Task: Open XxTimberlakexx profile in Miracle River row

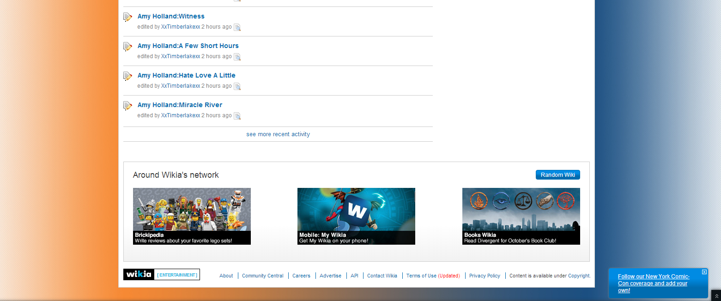Action: [x=181, y=115]
